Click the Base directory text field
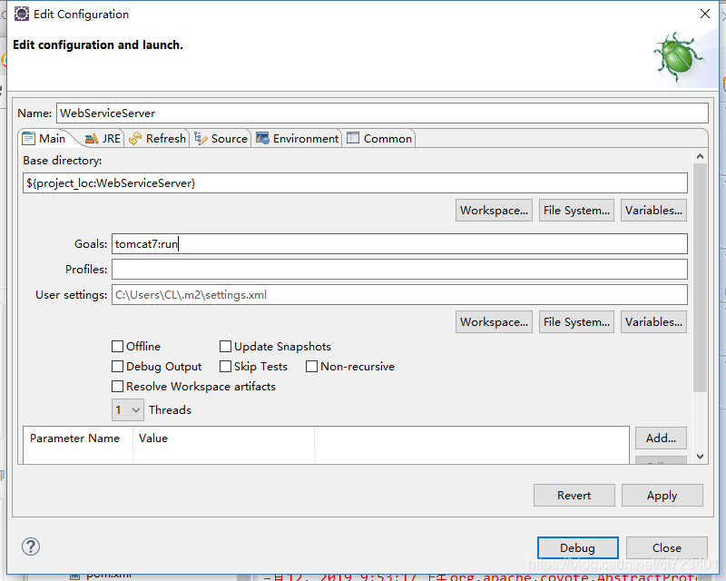The image size is (726, 581). 355,183
